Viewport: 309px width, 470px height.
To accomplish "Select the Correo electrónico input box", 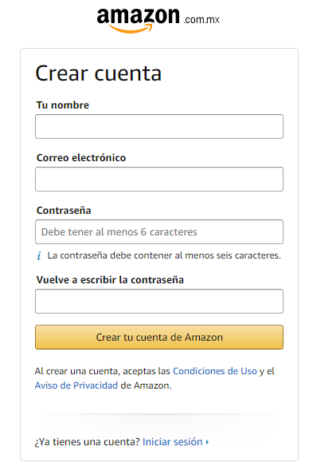I will [159, 180].
